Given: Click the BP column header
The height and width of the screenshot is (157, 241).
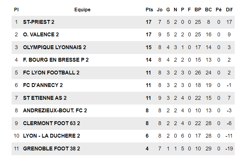Looking at the screenshot, I should click(x=198, y=10).
